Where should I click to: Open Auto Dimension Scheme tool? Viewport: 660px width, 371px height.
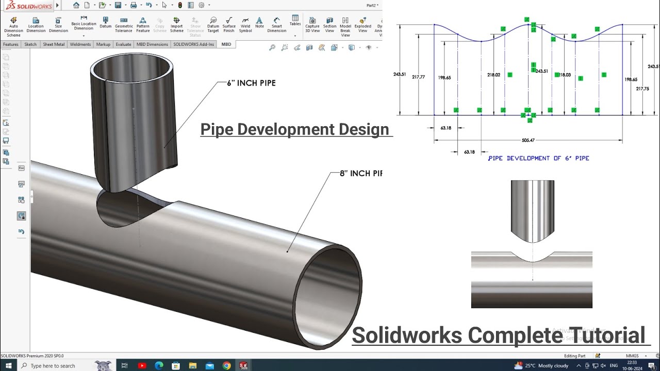(x=13, y=27)
